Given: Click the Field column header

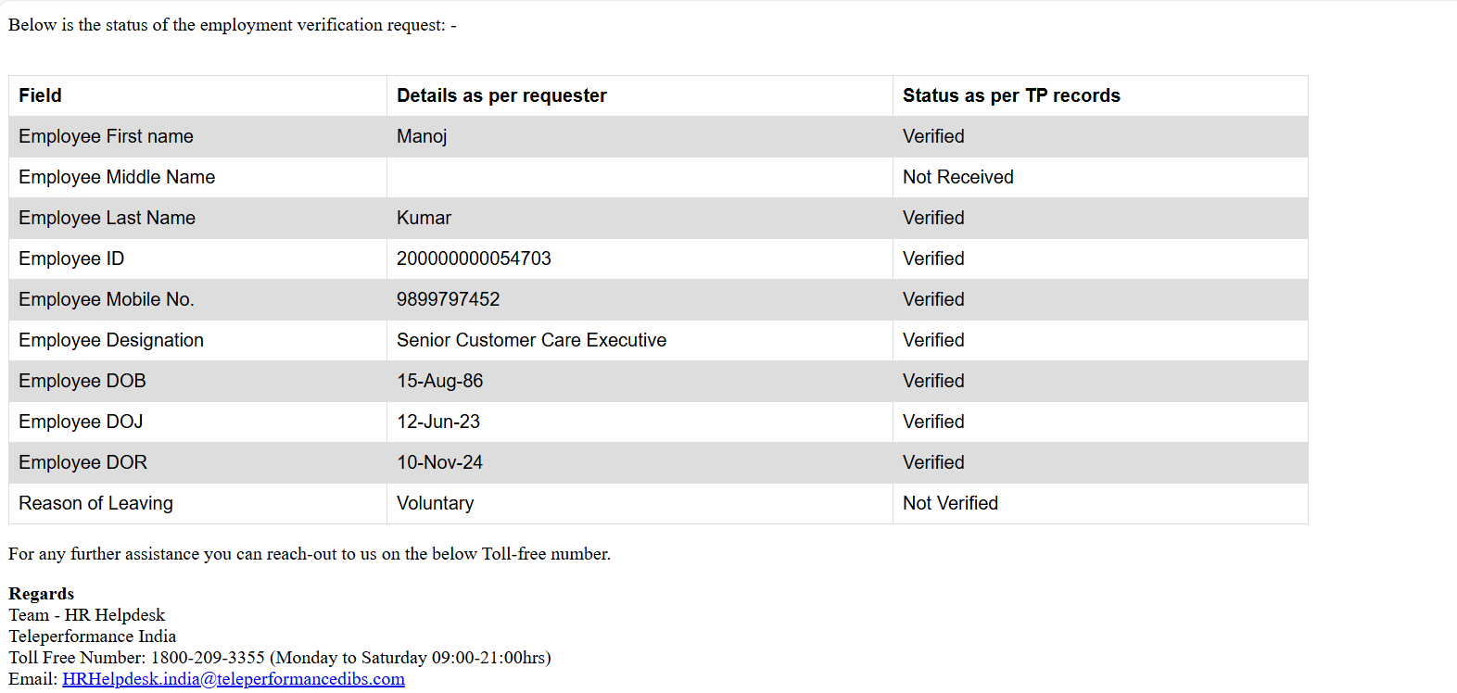Looking at the screenshot, I should 40,95.
